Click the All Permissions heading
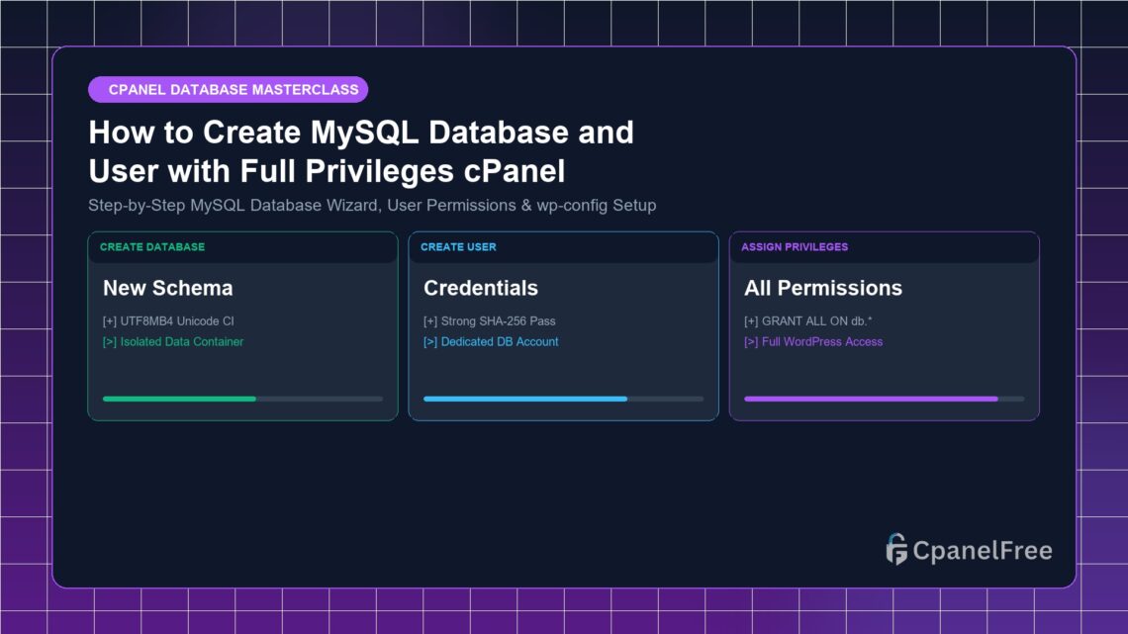The height and width of the screenshot is (634, 1128). point(823,288)
